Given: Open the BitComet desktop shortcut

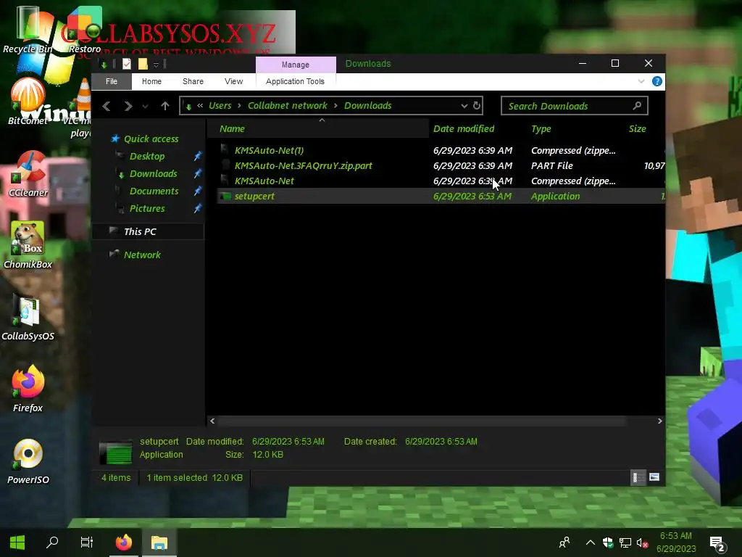Looking at the screenshot, I should [x=28, y=101].
